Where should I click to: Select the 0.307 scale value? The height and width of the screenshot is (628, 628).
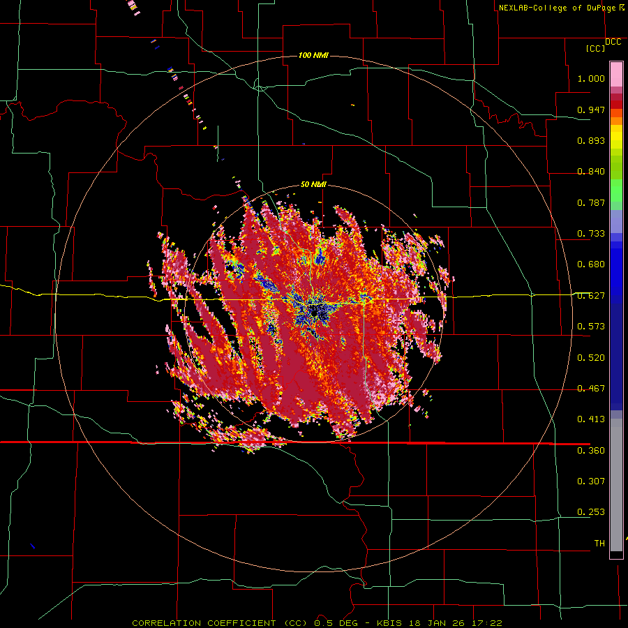coord(591,481)
